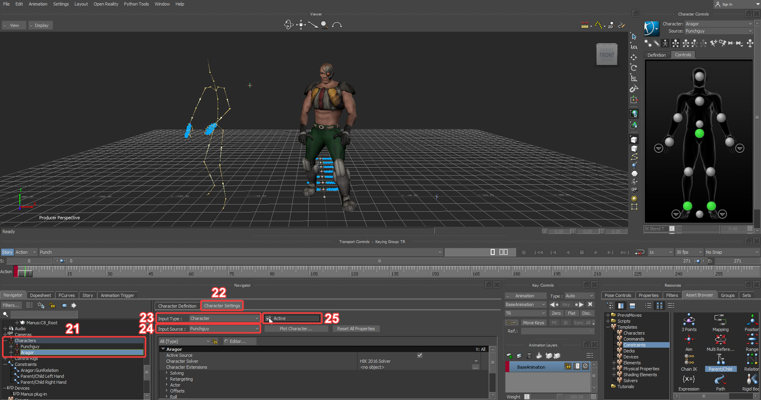The height and width of the screenshot is (400, 761).
Task: Click the navigator back arrow icon
Action: (64, 305)
